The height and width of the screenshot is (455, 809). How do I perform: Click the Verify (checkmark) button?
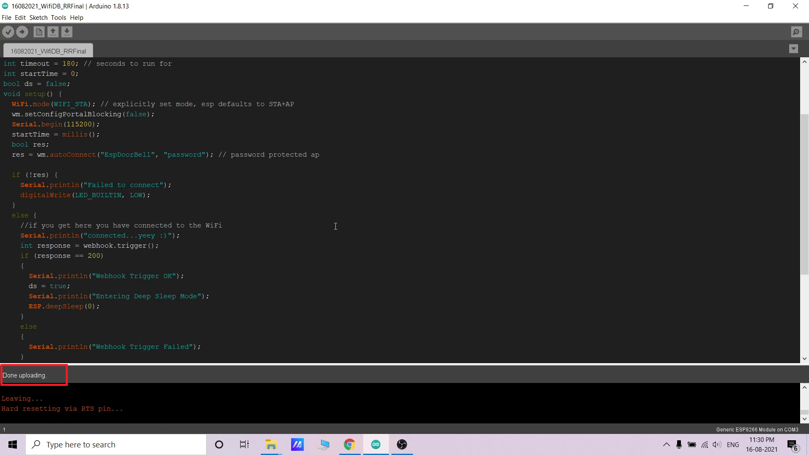pos(8,32)
